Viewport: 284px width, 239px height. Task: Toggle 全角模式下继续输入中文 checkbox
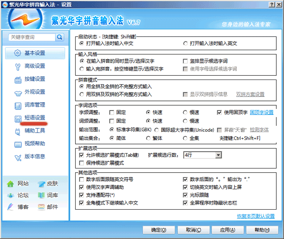[81, 203]
